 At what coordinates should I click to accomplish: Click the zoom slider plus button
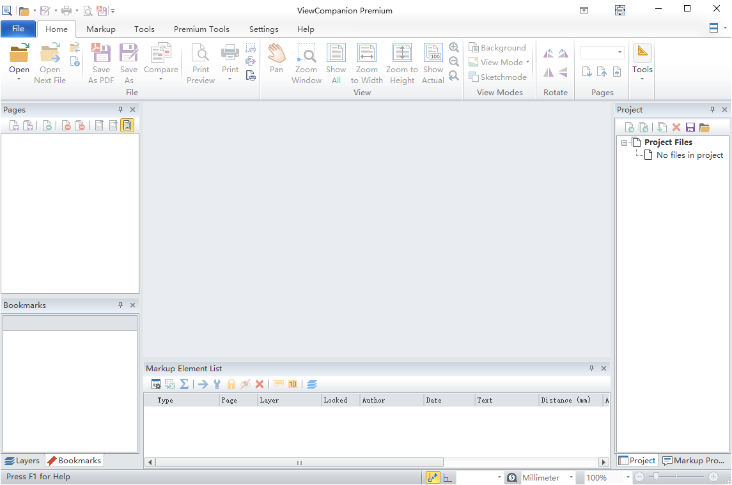coord(713,477)
